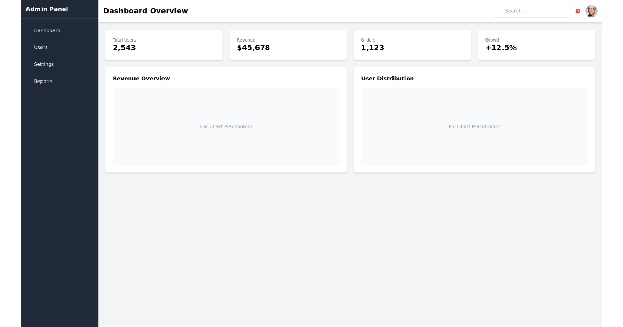This screenshot has width=623, height=327.
Task: Open the Revenue card showing $45,678
Action: pos(288,45)
